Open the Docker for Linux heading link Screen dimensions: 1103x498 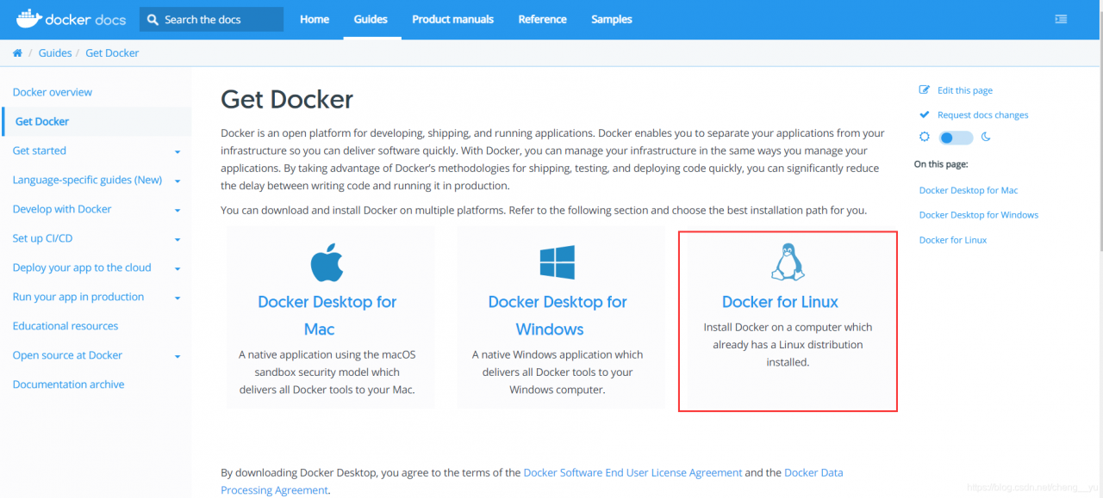[780, 302]
